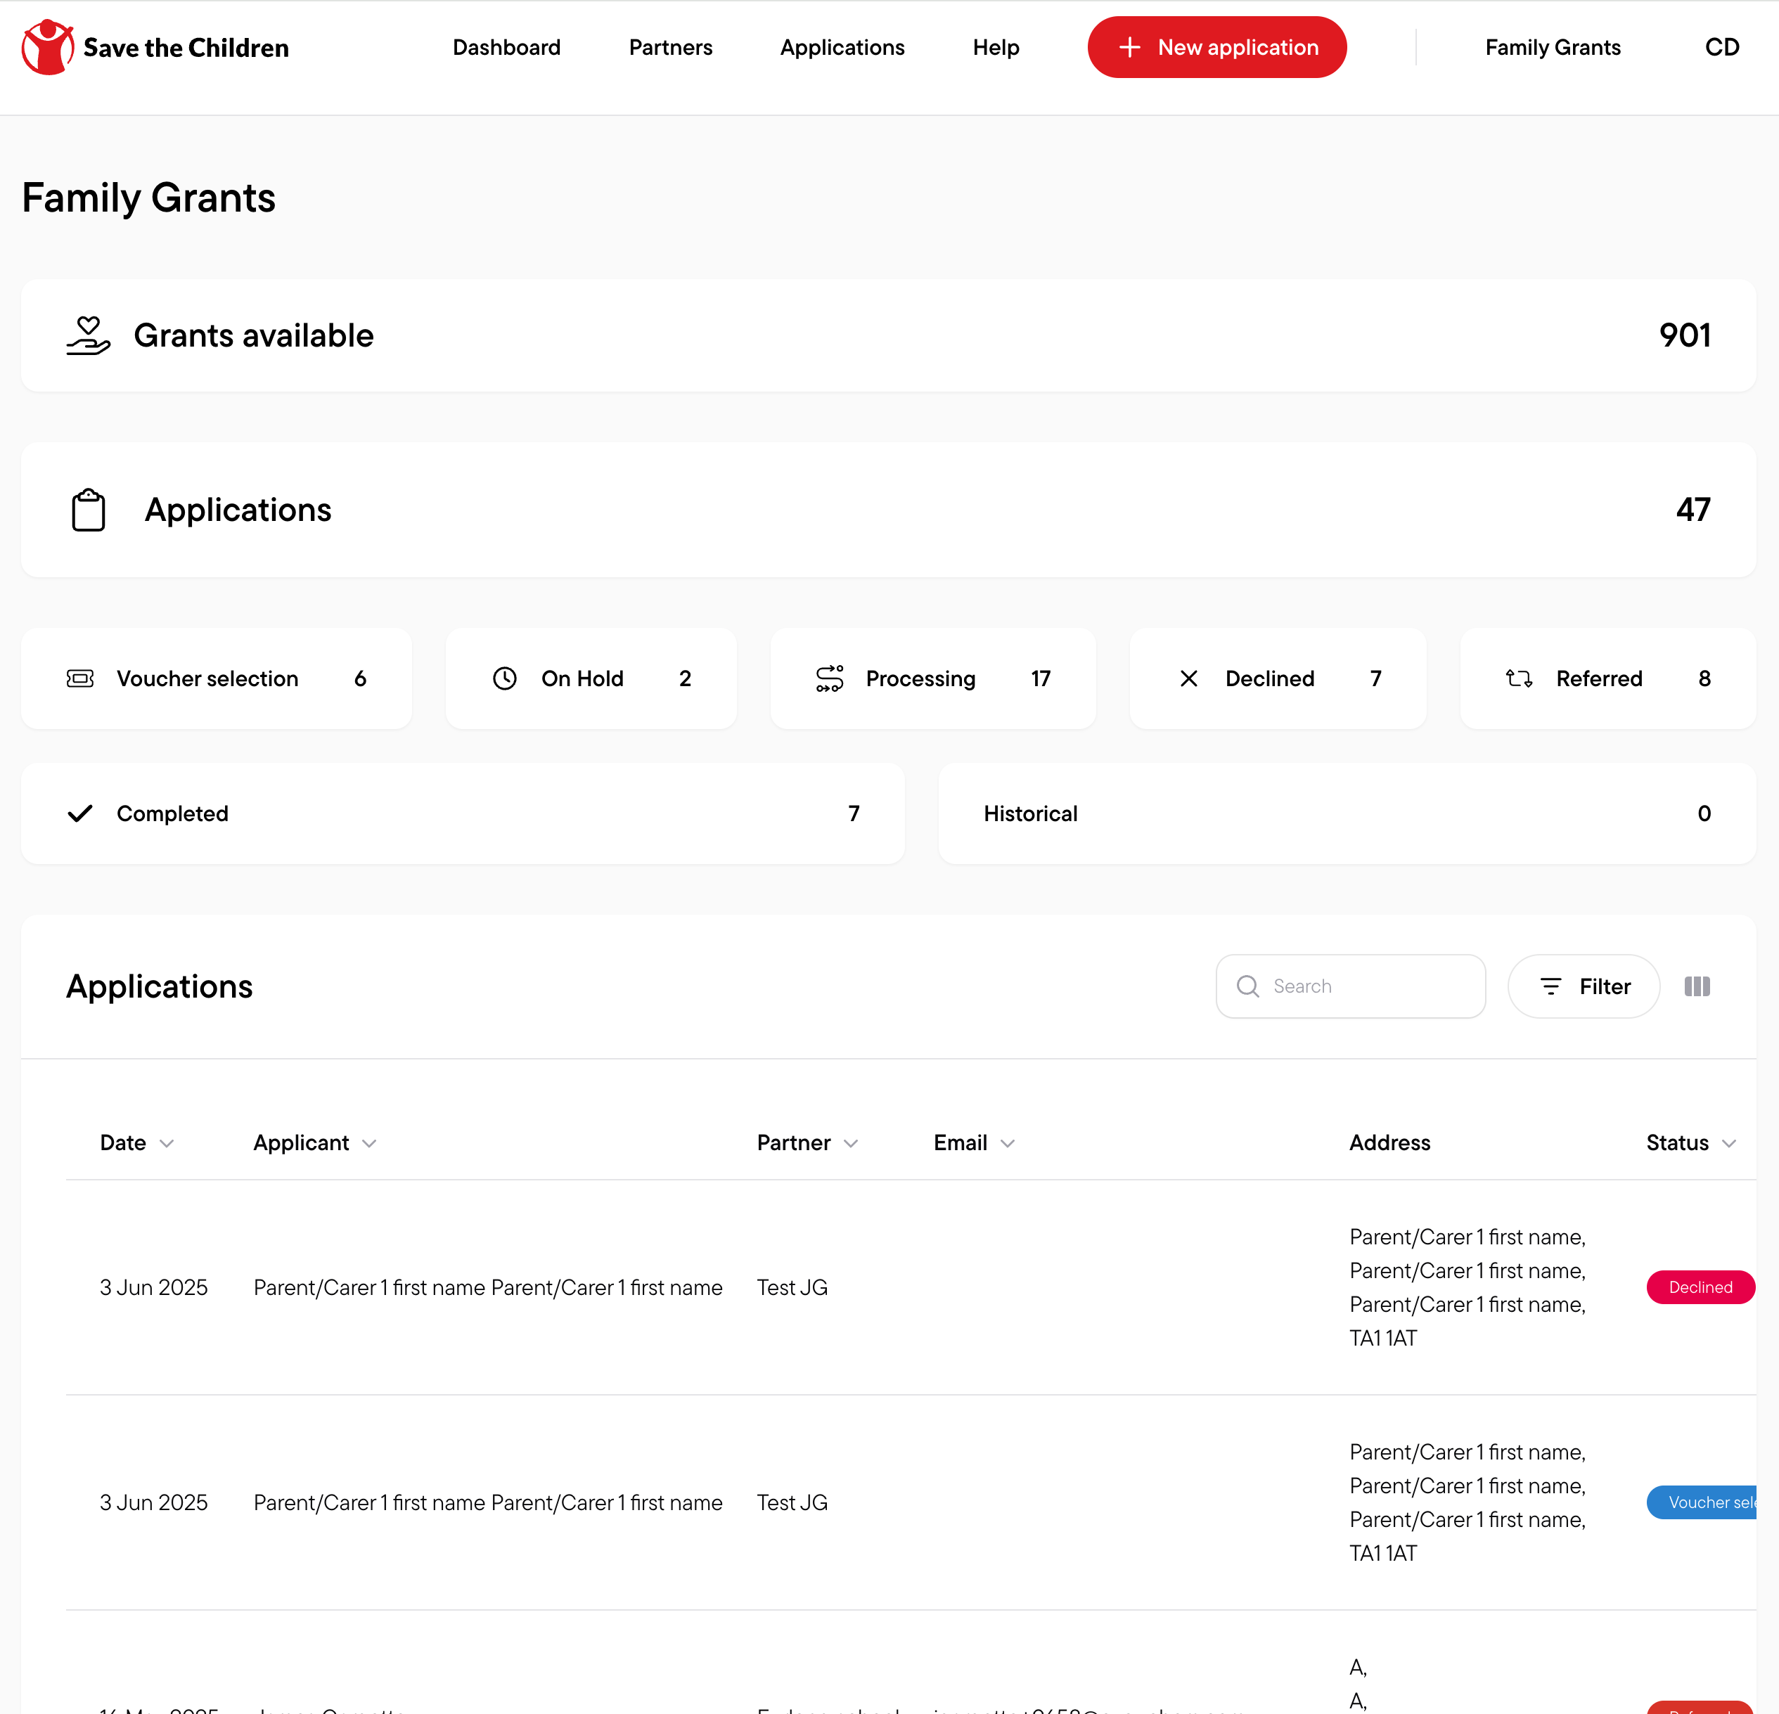Open the Grants available card
1779x1714 pixels.
point(889,336)
